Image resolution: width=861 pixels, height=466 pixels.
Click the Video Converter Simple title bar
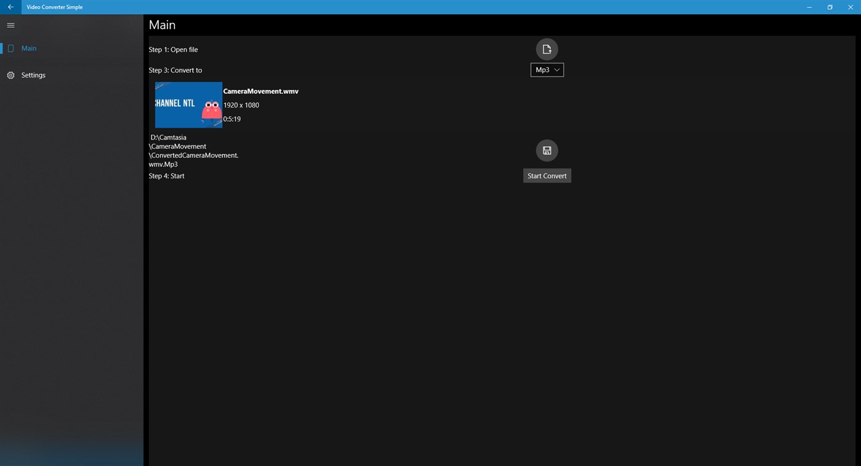54,7
